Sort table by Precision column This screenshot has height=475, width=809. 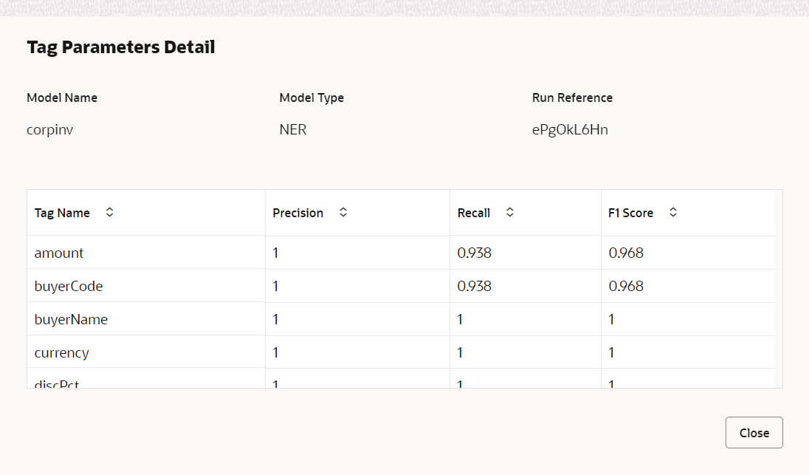(343, 212)
